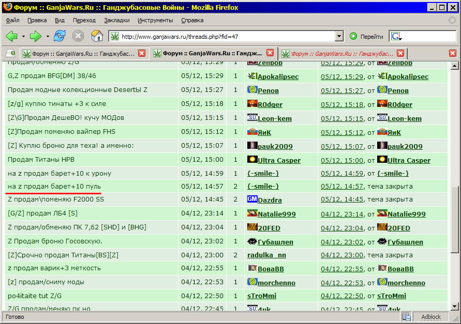Click the leaf site icon in the address bar
The height and width of the screenshot is (324, 461).
click(115, 36)
